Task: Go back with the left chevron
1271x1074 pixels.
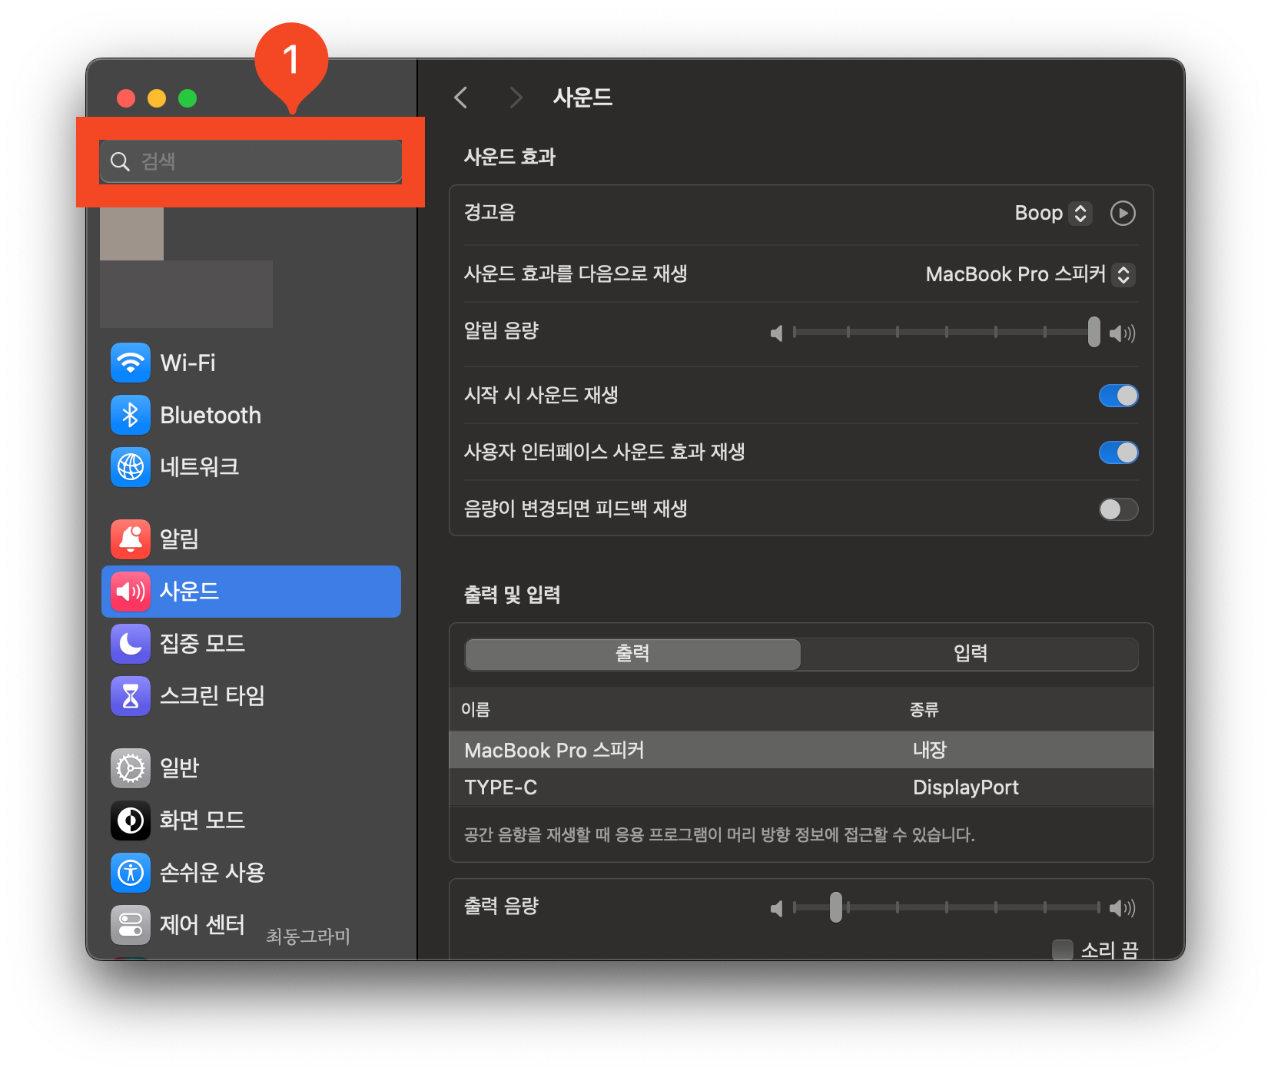Action: click(x=461, y=98)
